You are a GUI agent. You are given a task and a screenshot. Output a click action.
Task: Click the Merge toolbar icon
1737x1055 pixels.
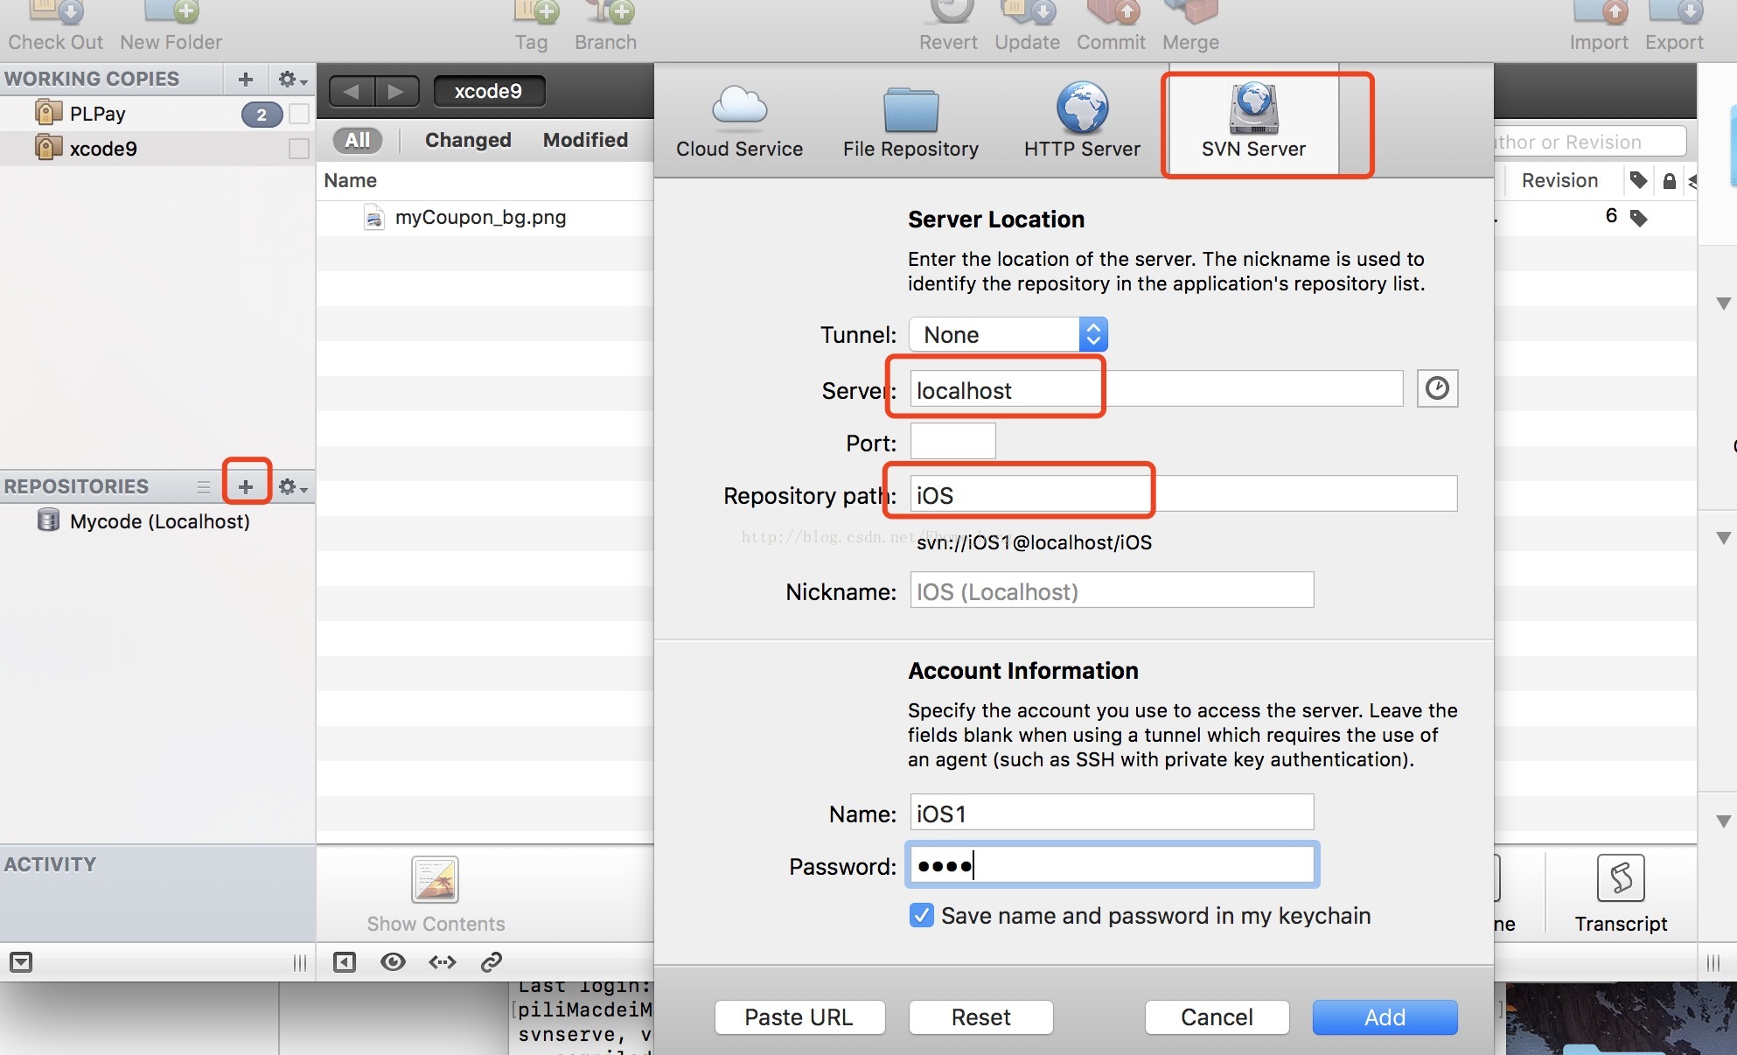(x=1191, y=12)
